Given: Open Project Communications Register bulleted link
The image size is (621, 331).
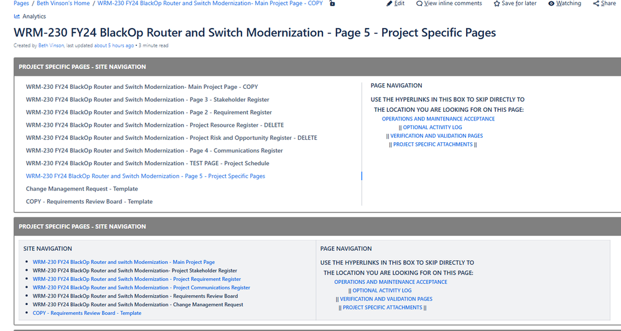Looking at the screenshot, I should (141, 288).
